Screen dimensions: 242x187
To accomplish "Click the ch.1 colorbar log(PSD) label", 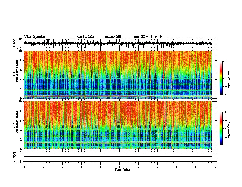I will (x=229, y=80).
